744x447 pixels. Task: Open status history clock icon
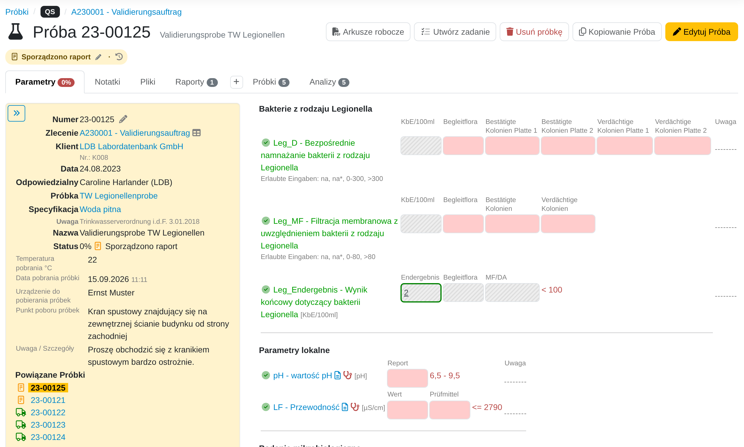click(x=119, y=57)
